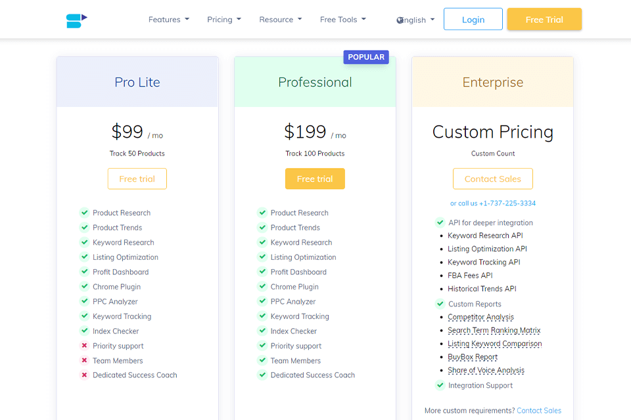Expand the Features dropdown menu

(x=168, y=20)
